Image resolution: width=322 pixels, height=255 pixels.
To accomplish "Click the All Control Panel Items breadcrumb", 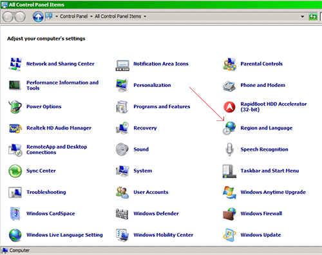I will (118, 16).
